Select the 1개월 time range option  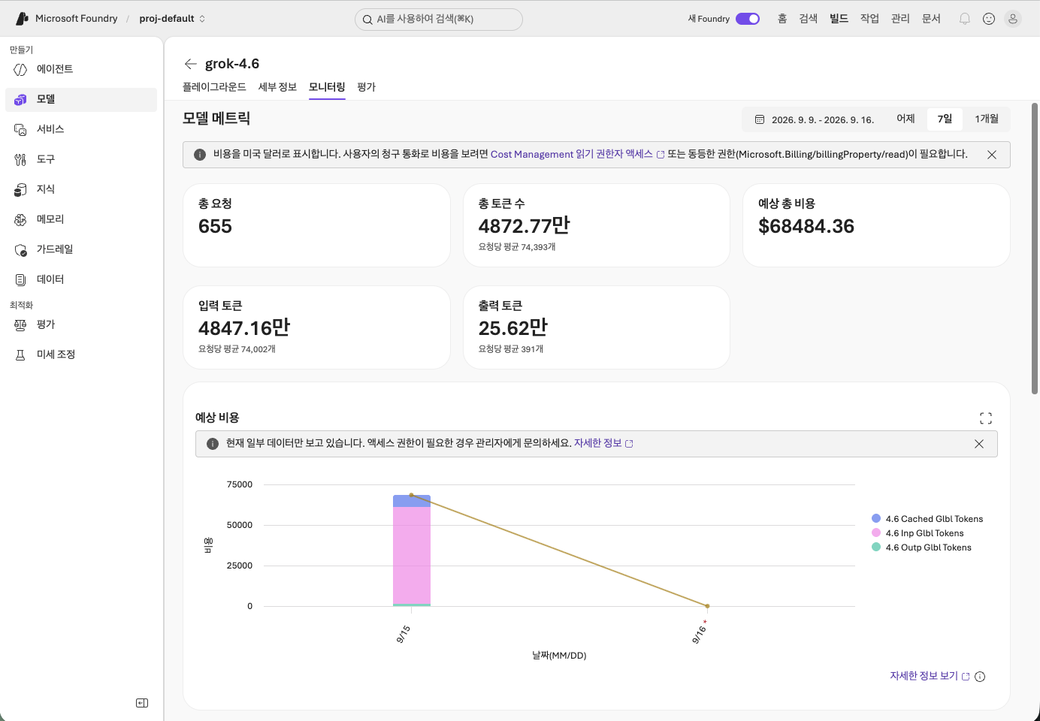[987, 119]
